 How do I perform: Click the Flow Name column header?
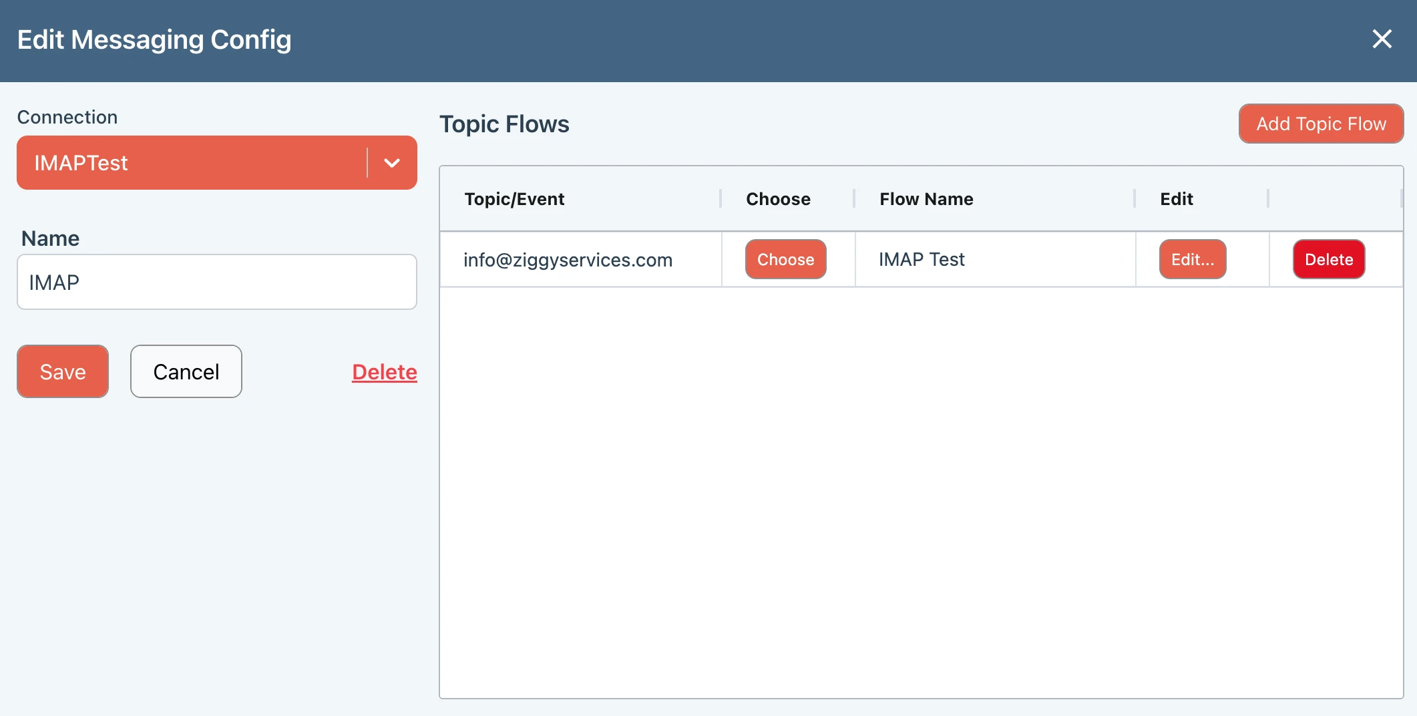[x=926, y=199]
